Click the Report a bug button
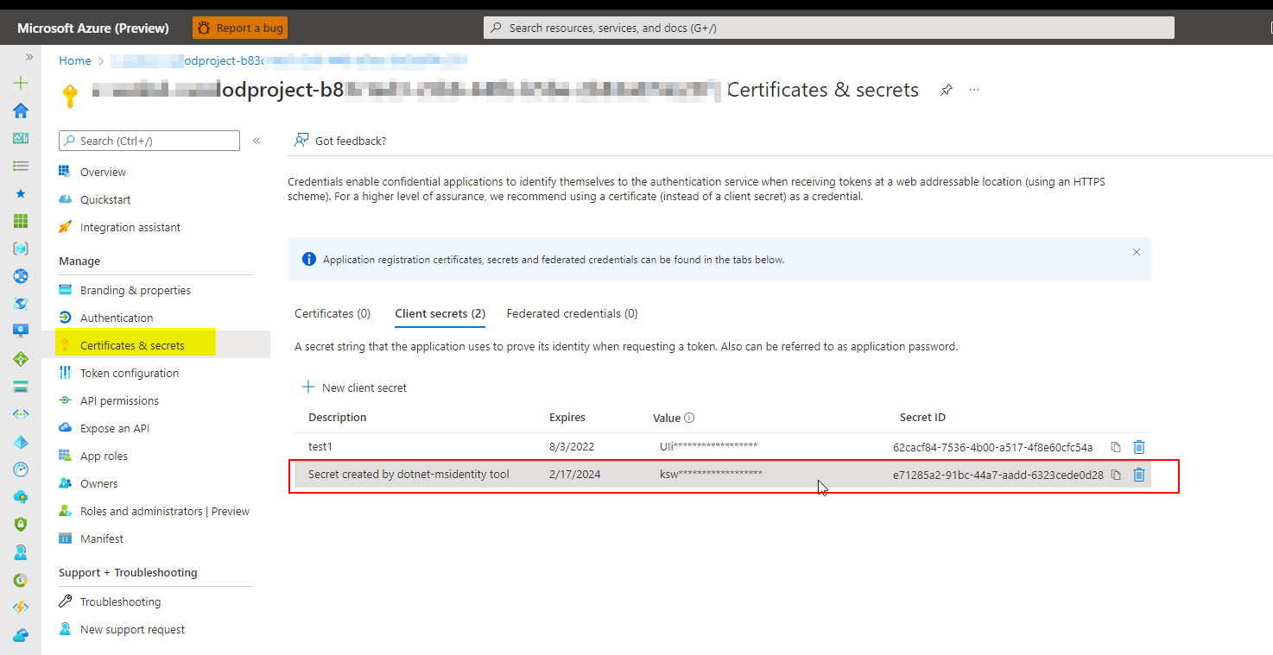The image size is (1273, 655). [x=240, y=28]
